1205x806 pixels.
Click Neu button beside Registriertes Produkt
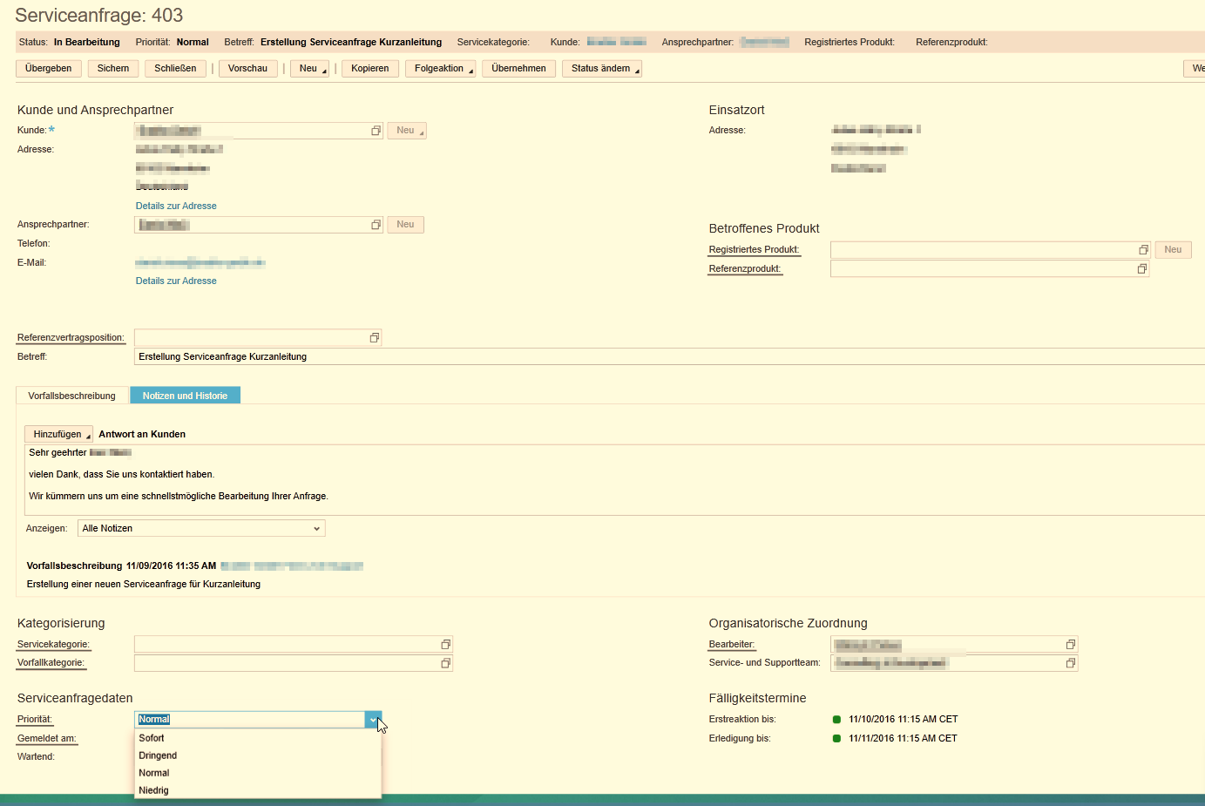(x=1174, y=250)
